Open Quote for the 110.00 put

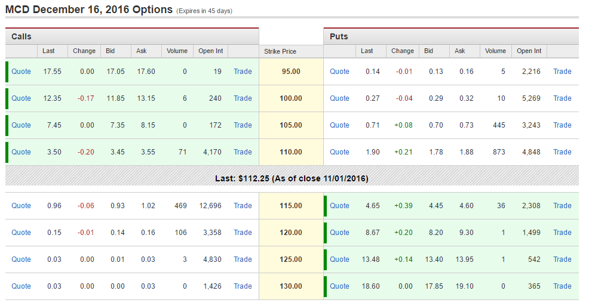[339, 152]
